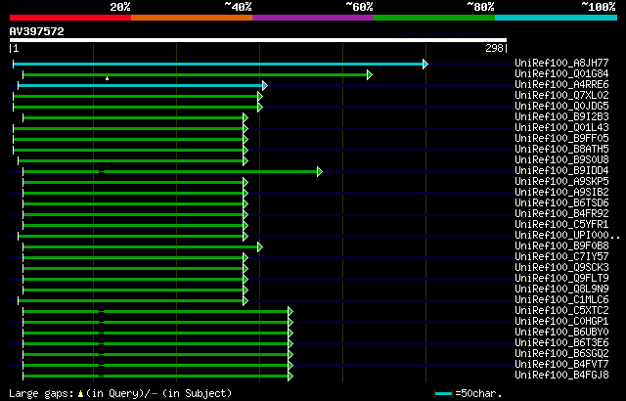This screenshot has height=401, width=626.
Task: Select the UniRef100_B9FF05 label
Action: pos(561,139)
